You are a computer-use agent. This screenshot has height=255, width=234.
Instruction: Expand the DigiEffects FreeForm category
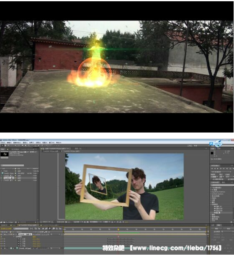211,192
